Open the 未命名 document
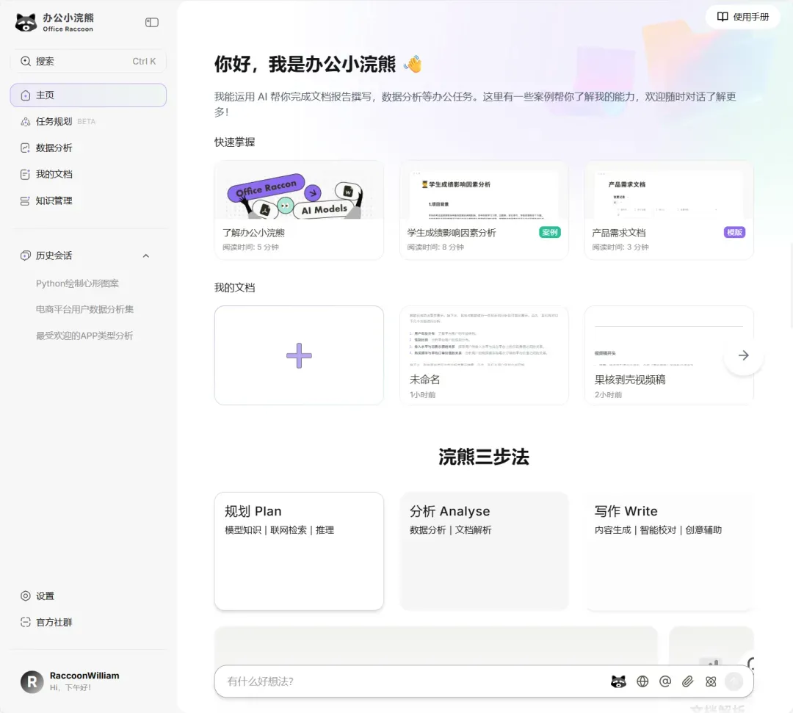 point(484,355)
